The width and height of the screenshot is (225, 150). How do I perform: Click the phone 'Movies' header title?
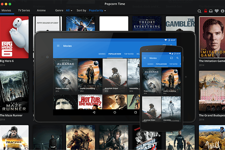pyautogui.click(x=153, y=58)
